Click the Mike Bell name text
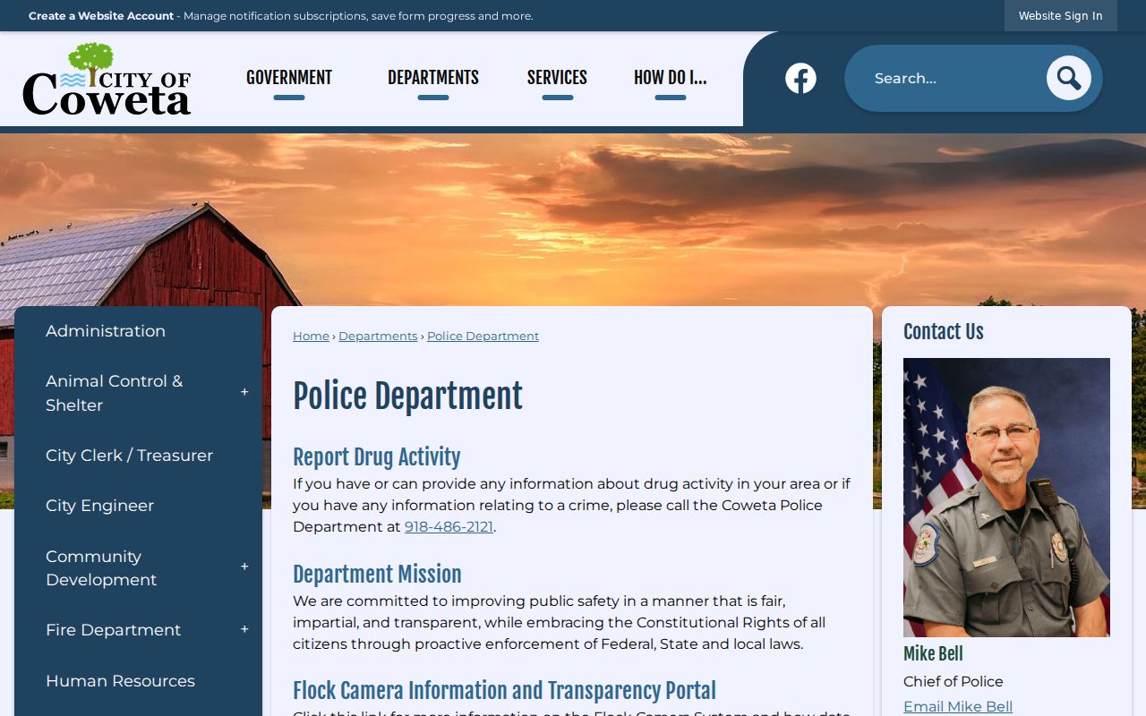 [933, 654]
